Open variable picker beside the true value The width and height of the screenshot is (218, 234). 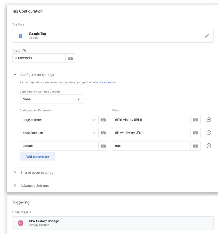pyautogui.click(x=195, y=146)
